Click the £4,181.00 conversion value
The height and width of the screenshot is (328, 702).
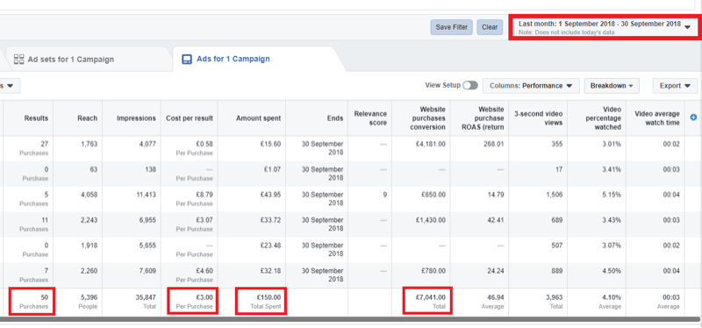point(430,144)
